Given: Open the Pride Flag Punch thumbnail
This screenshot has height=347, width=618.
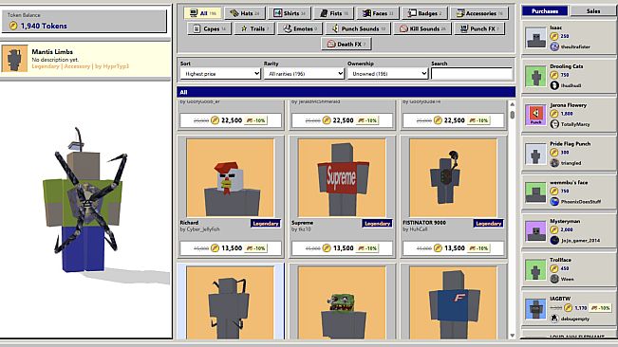Looking at the screenshot, I should point(536,154).
